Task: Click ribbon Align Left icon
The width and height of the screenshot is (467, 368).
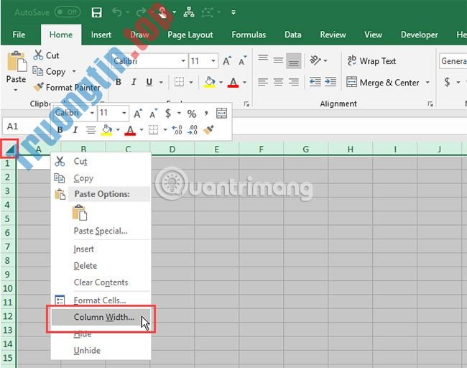Action: tap(263, 82)
